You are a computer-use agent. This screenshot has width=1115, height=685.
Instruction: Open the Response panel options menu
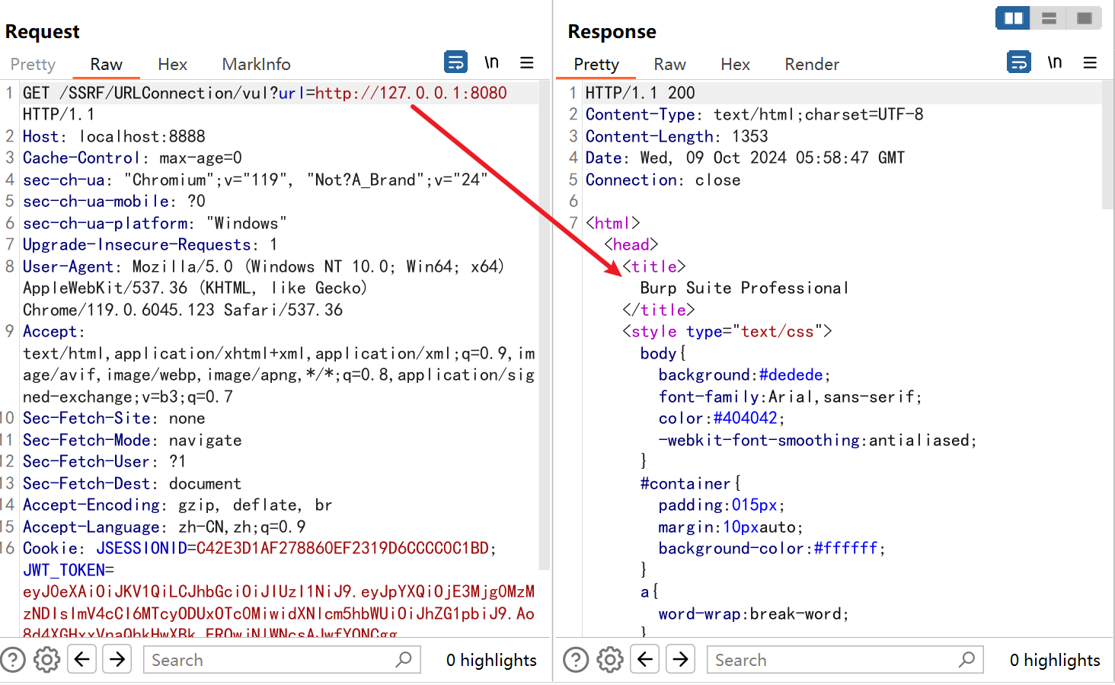(1090, 62)
